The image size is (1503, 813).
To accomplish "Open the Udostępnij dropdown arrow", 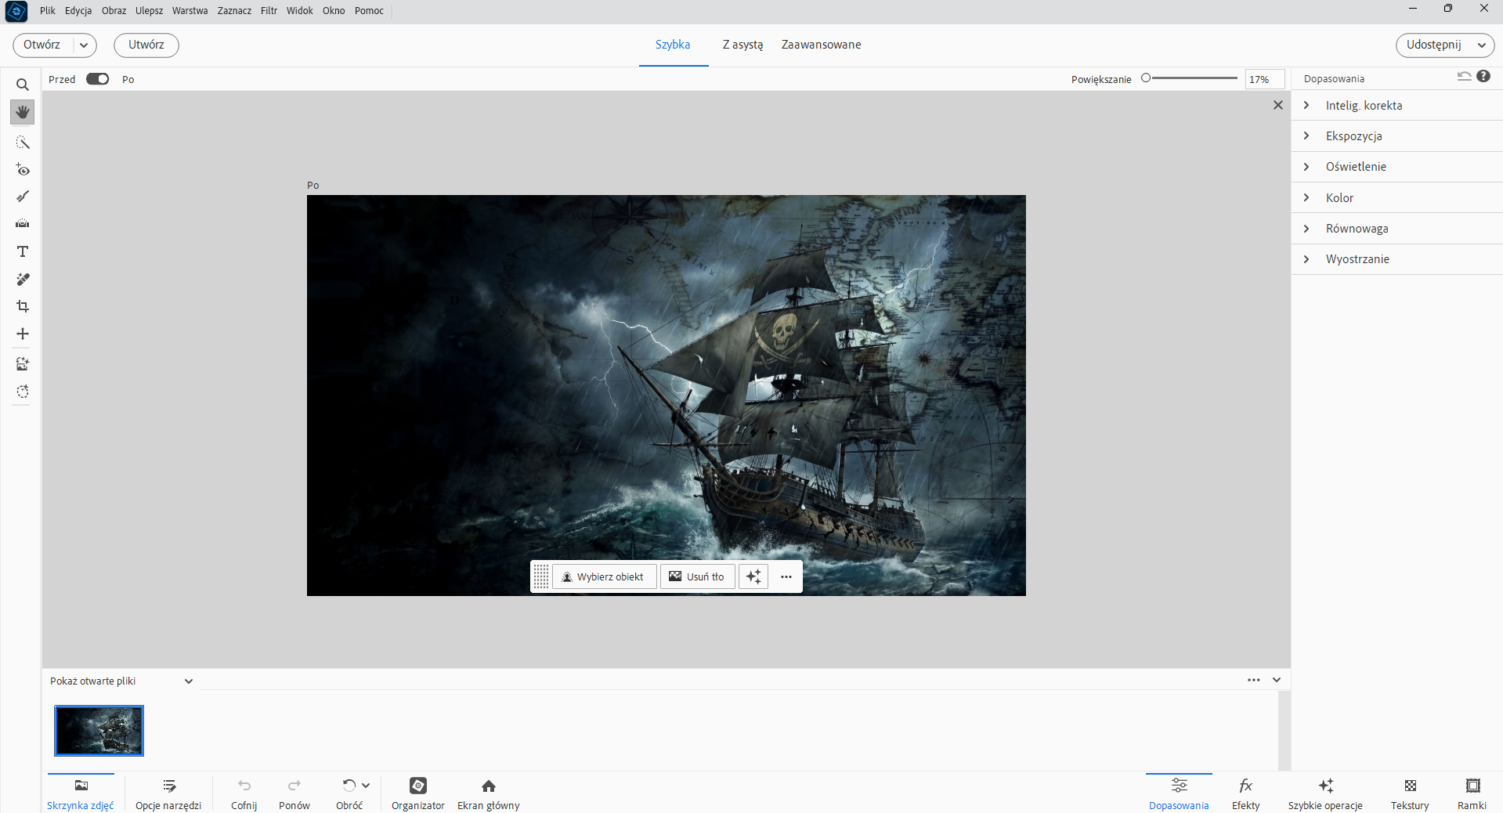I will pos(1482,45).
